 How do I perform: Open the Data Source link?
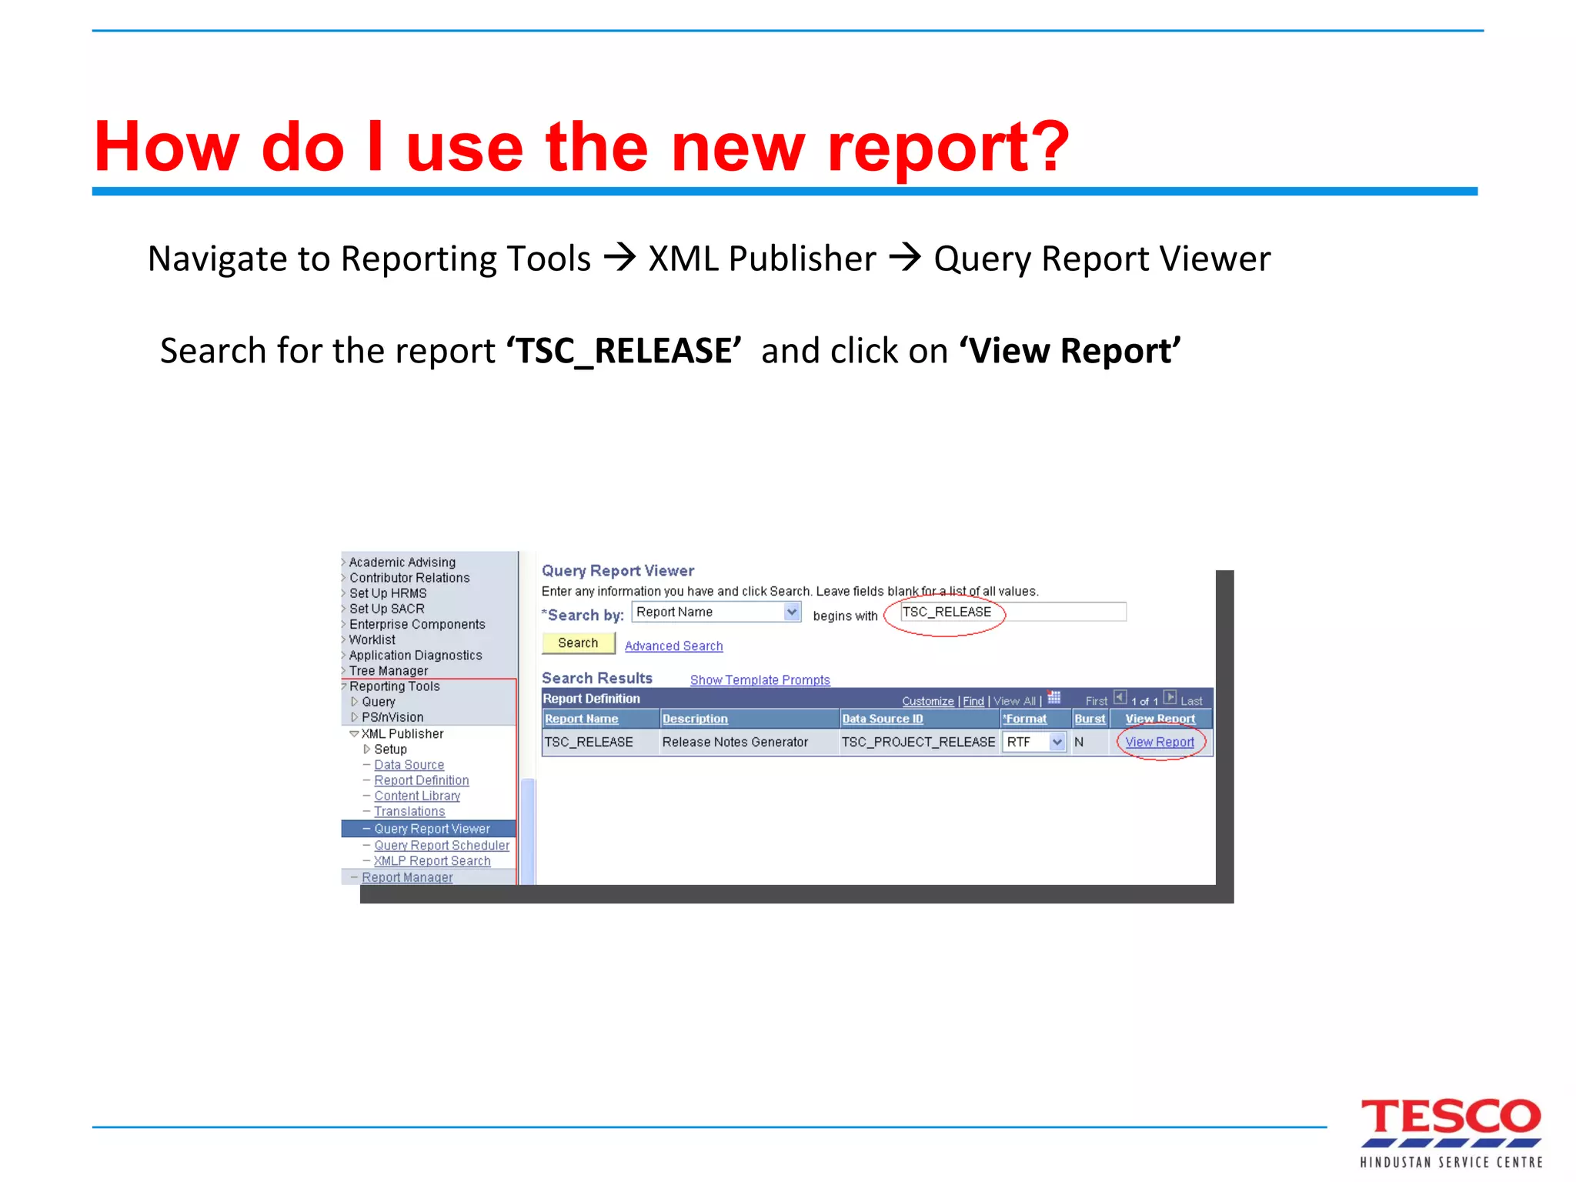(409, 765)
